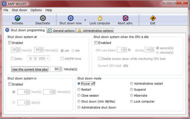The width and height of the screenshot is (190, 119).
Task: Select Lock computer shut down mode
Action: pyautogui.click(x=132, y=101)
